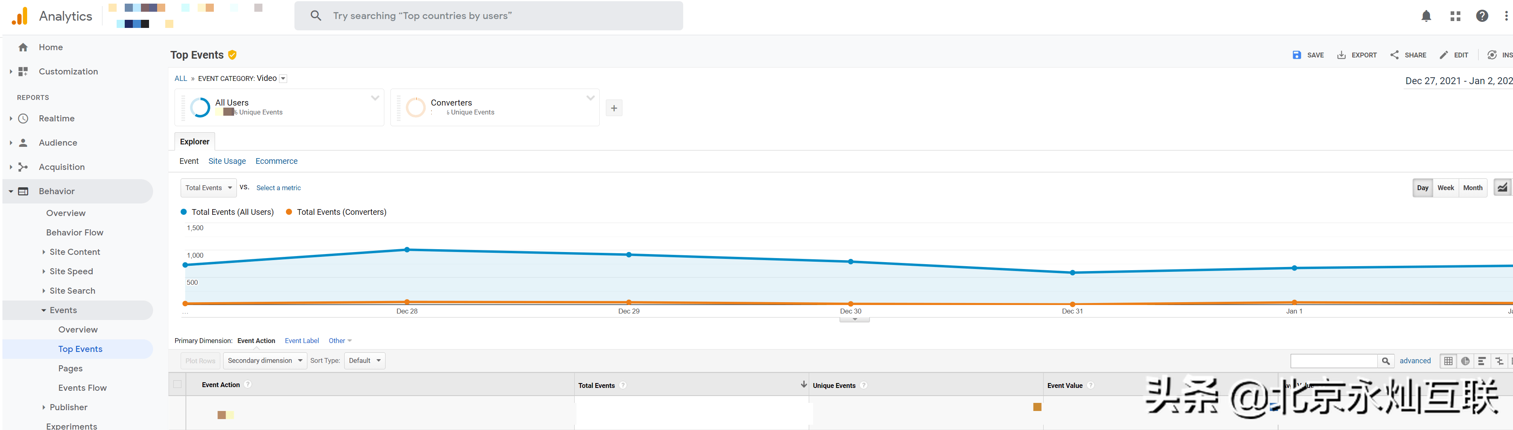This screenshot has height=430, width=1513.
Task: Click help icon next to Total Events column
Action: [x=622, y=386]
